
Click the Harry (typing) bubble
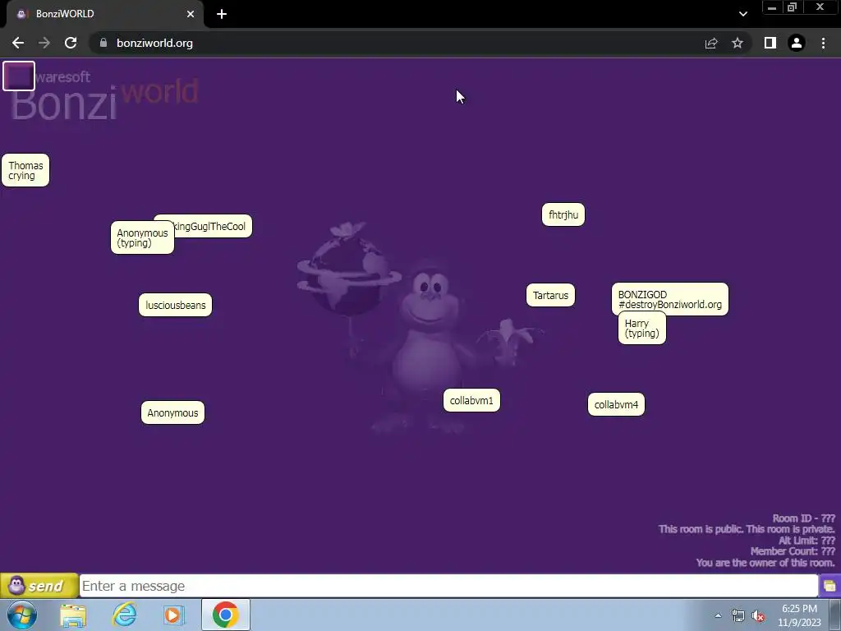pyautogui.click(x=642, y=329)
